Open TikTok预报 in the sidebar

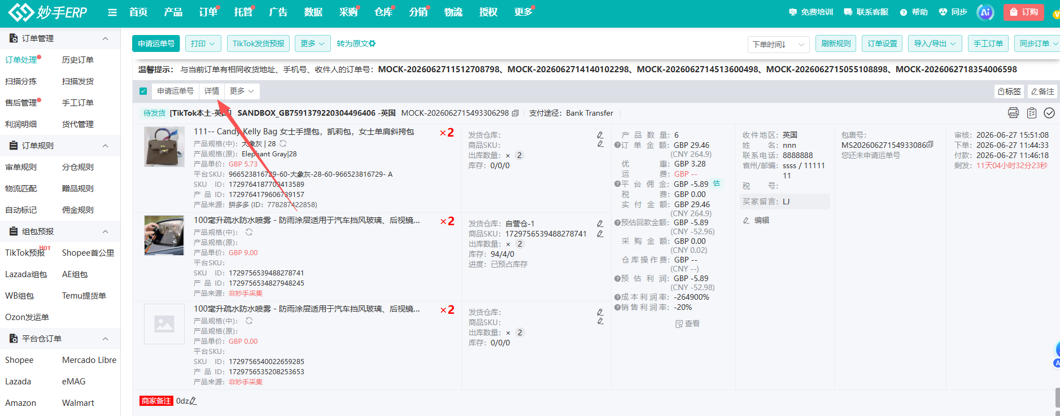point(25,253)
